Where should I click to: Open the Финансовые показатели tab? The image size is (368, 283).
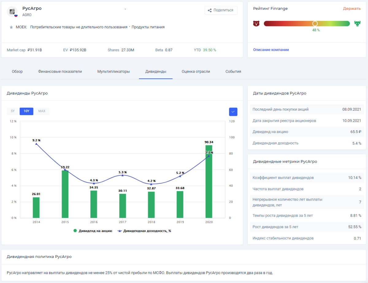point(60,72)
